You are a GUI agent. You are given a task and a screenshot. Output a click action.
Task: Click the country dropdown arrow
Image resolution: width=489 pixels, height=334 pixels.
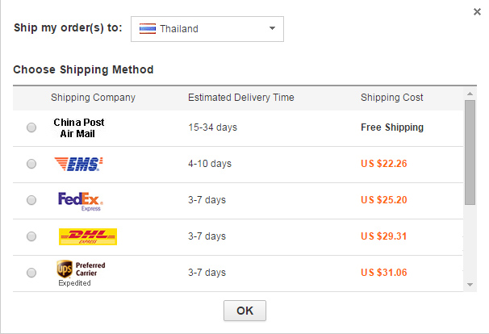(x=272, y=29)
